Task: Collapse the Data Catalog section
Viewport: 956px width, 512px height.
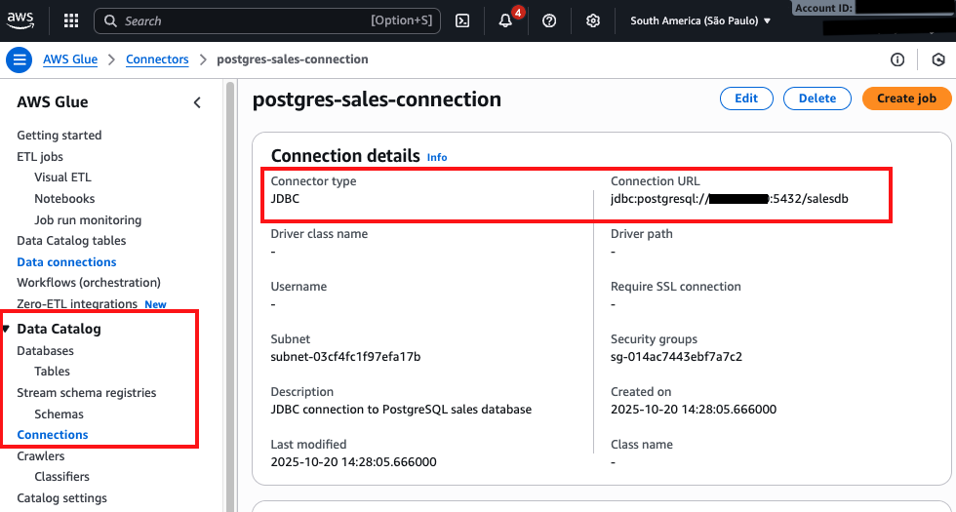Action: coord(7,330)
